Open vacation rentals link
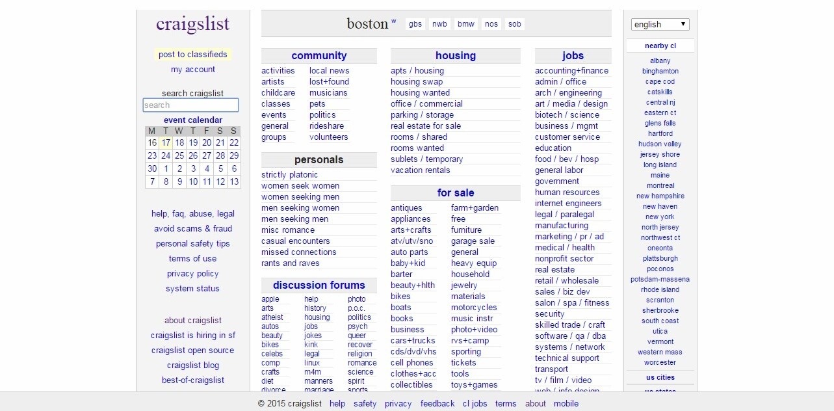 [421, 170]
